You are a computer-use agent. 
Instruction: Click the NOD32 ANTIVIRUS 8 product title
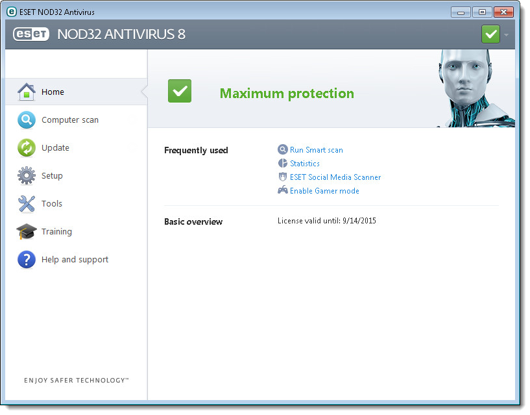pos(121,34)
